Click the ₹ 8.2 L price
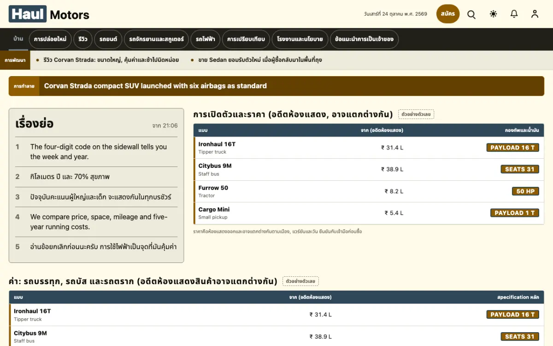 click(394, 191)
